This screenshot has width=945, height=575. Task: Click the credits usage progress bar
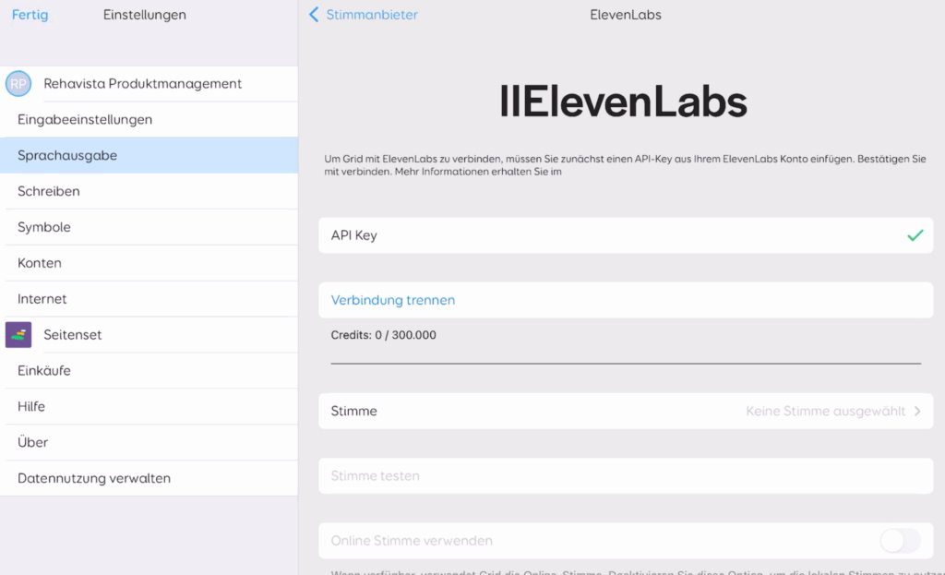point(626,364)
